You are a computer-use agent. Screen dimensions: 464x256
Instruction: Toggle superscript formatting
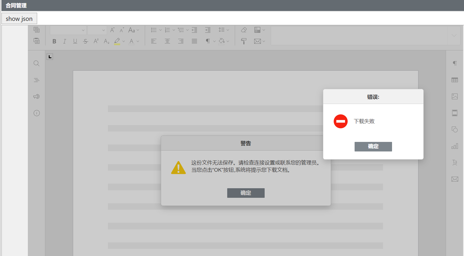[96, 41]
